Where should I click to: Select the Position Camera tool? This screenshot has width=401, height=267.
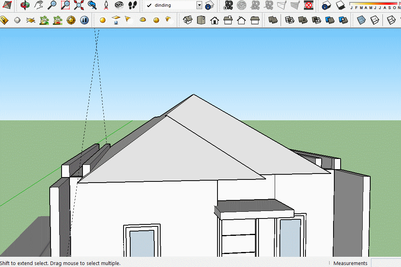coord(106,5)
